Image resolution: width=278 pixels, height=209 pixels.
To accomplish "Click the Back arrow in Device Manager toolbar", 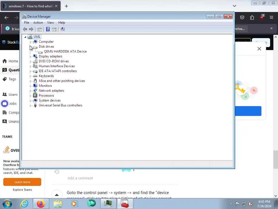I will coord(25,29).
